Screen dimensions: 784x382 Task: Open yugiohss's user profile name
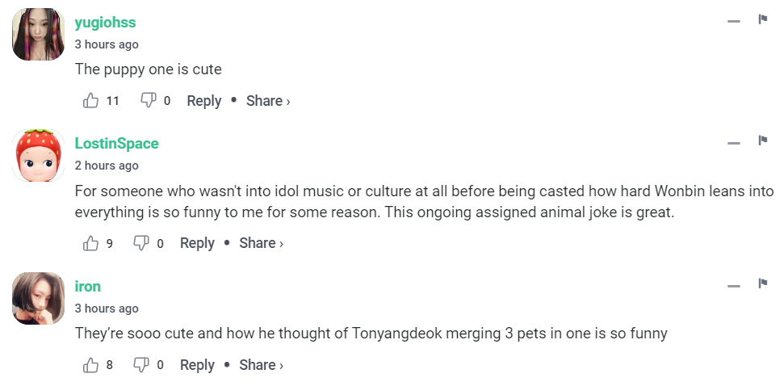click(x=105, y=23)
